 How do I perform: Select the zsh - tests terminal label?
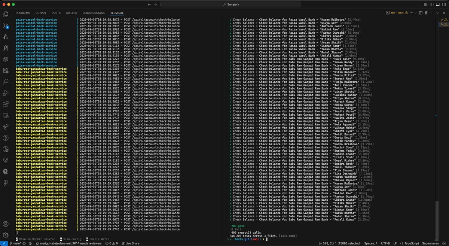pos(397,13)
